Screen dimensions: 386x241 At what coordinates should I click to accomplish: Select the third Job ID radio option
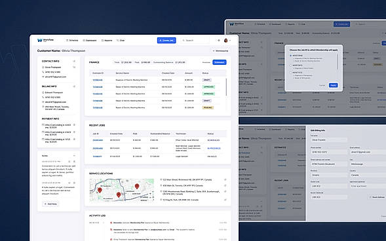click(290, 73)
